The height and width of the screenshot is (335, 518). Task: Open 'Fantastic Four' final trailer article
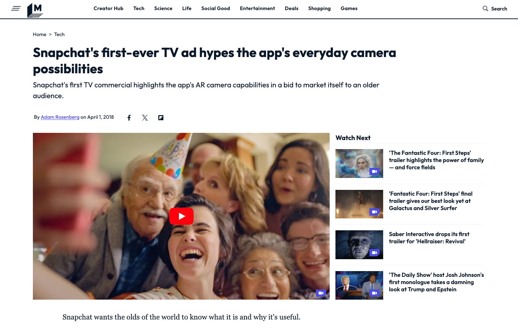point(431,201)
